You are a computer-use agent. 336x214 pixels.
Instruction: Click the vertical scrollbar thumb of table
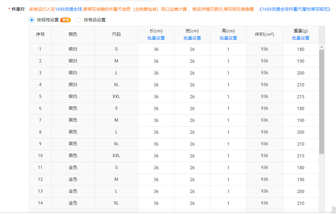[322, 102]
